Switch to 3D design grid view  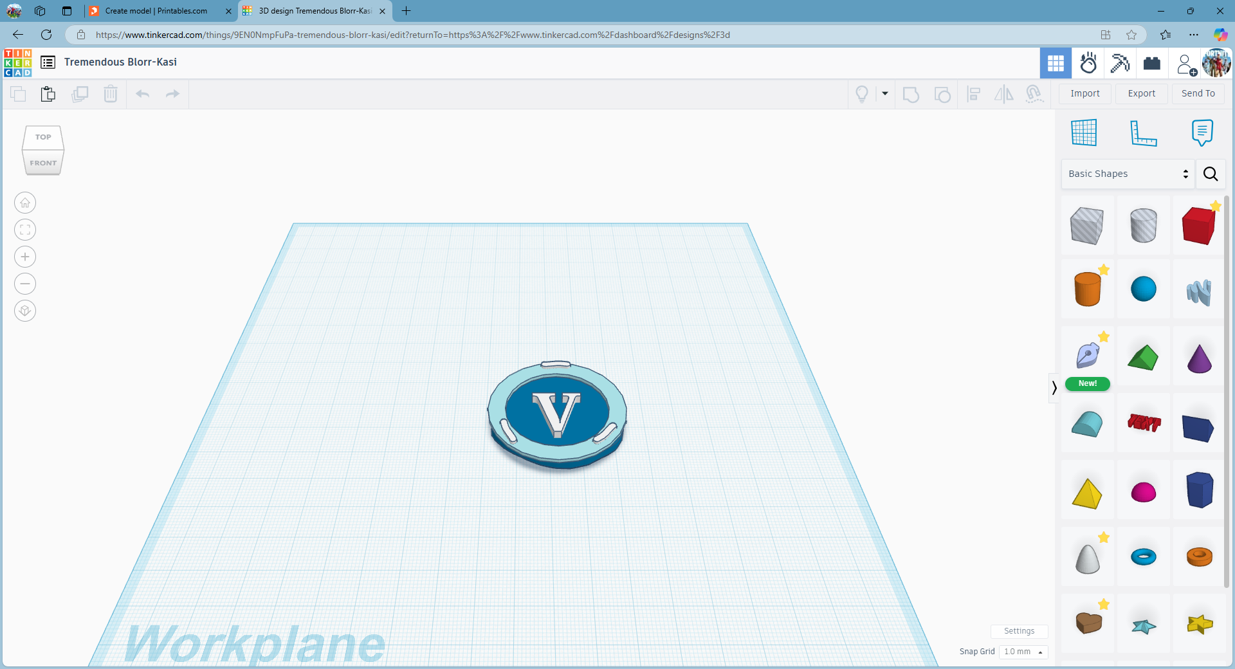click(x=1056, y=63)
